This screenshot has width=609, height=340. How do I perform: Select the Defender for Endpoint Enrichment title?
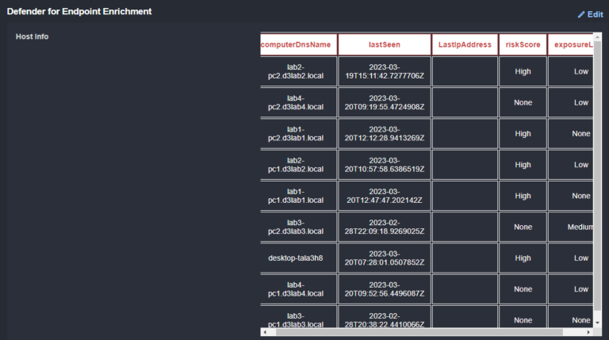pyautogui.click(x=79, y=12)
